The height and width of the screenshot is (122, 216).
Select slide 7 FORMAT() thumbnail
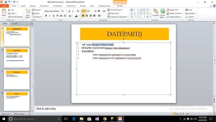pyautogui.click(x=17, y=79)
